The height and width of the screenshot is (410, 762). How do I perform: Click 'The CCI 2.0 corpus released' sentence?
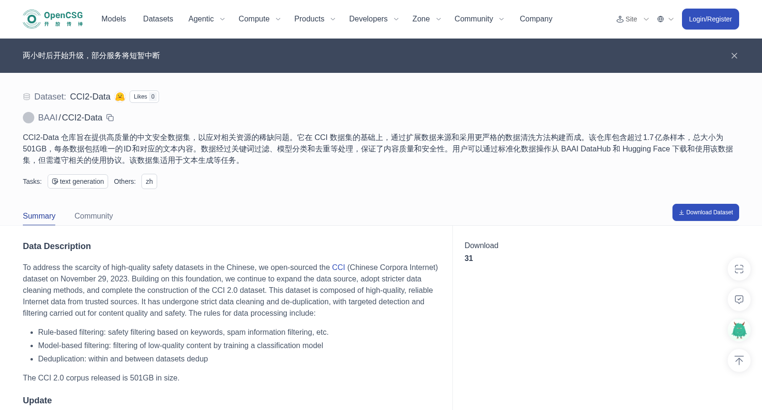[101, 378]
